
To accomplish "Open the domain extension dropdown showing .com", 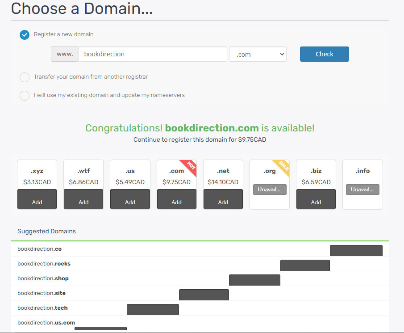I will [x=257, y=54].
